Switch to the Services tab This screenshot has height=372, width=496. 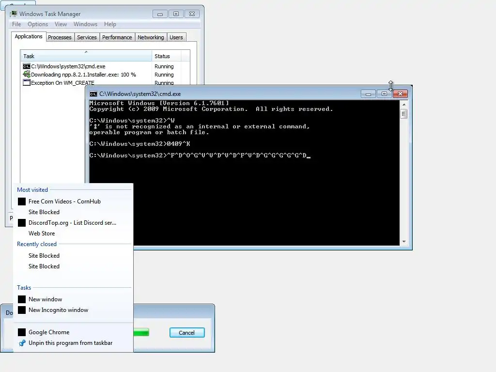pyautogui.click(x=87, y=37)
